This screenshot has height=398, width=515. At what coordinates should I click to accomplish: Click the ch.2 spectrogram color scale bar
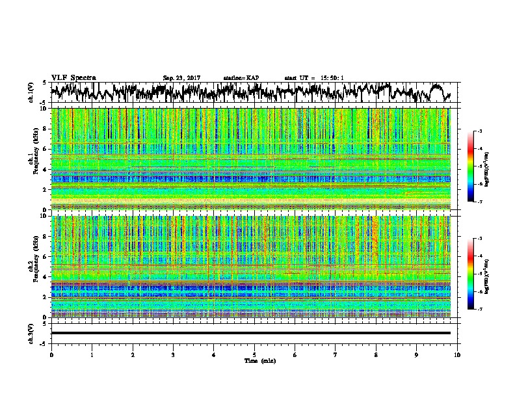[x=470, y=274]
